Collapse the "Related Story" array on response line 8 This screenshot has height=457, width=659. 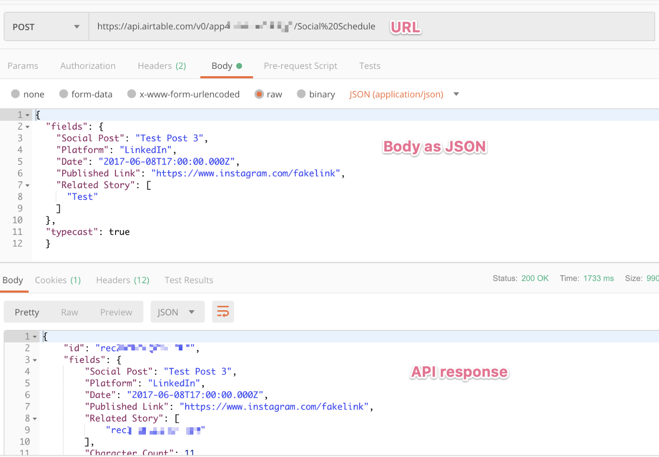[x=35, y=419]
